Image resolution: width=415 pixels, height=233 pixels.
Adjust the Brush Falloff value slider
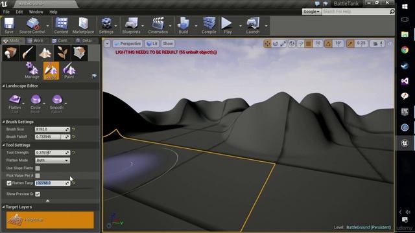pos(53,137)
